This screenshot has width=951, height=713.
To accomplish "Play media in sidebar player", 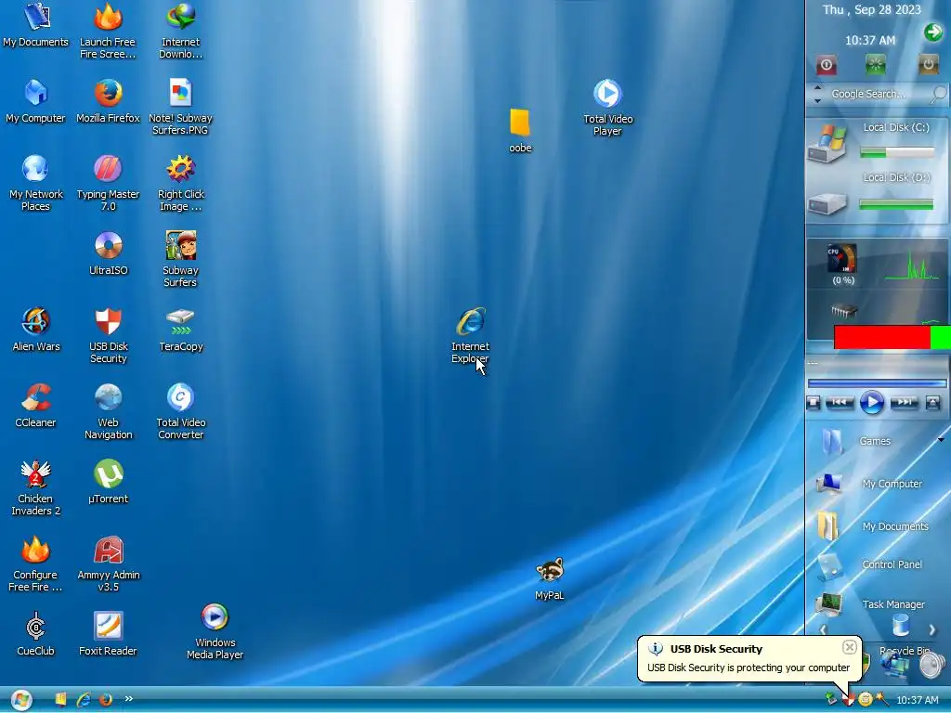I will (872, 403).
